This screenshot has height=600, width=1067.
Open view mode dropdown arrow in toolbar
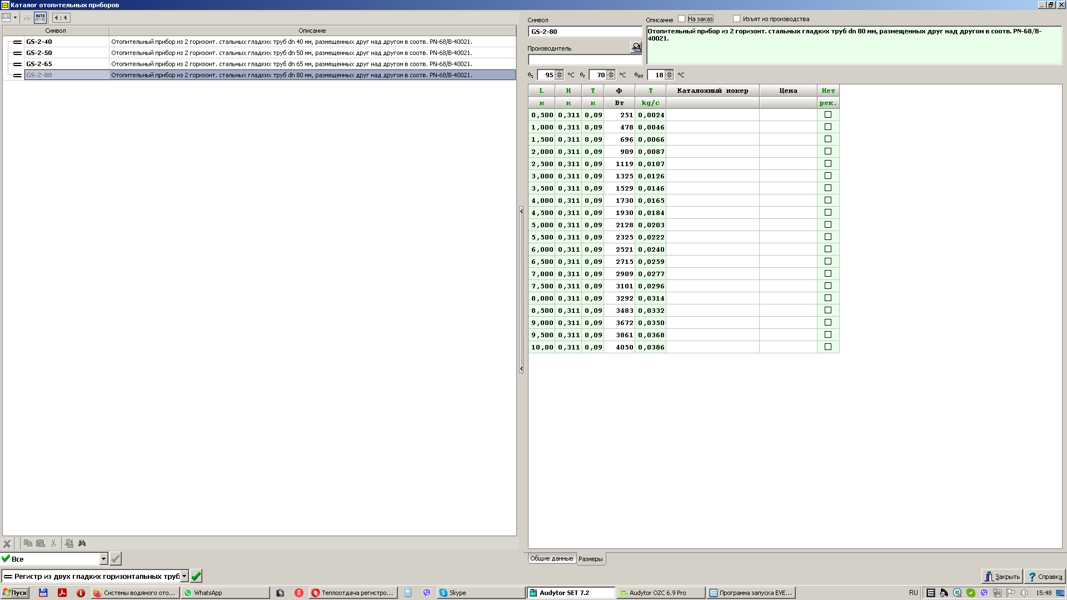click(15, 18)
